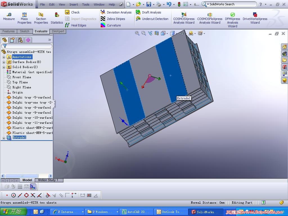Open the Statistics tool
The height and width of the screenshot is (216, 288).
click(57, 18)
